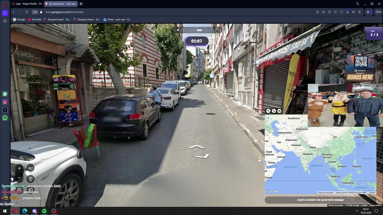Open the Google bookmark
The height and width of the screenshot is (215, 383).
click(x=19, y=19)
